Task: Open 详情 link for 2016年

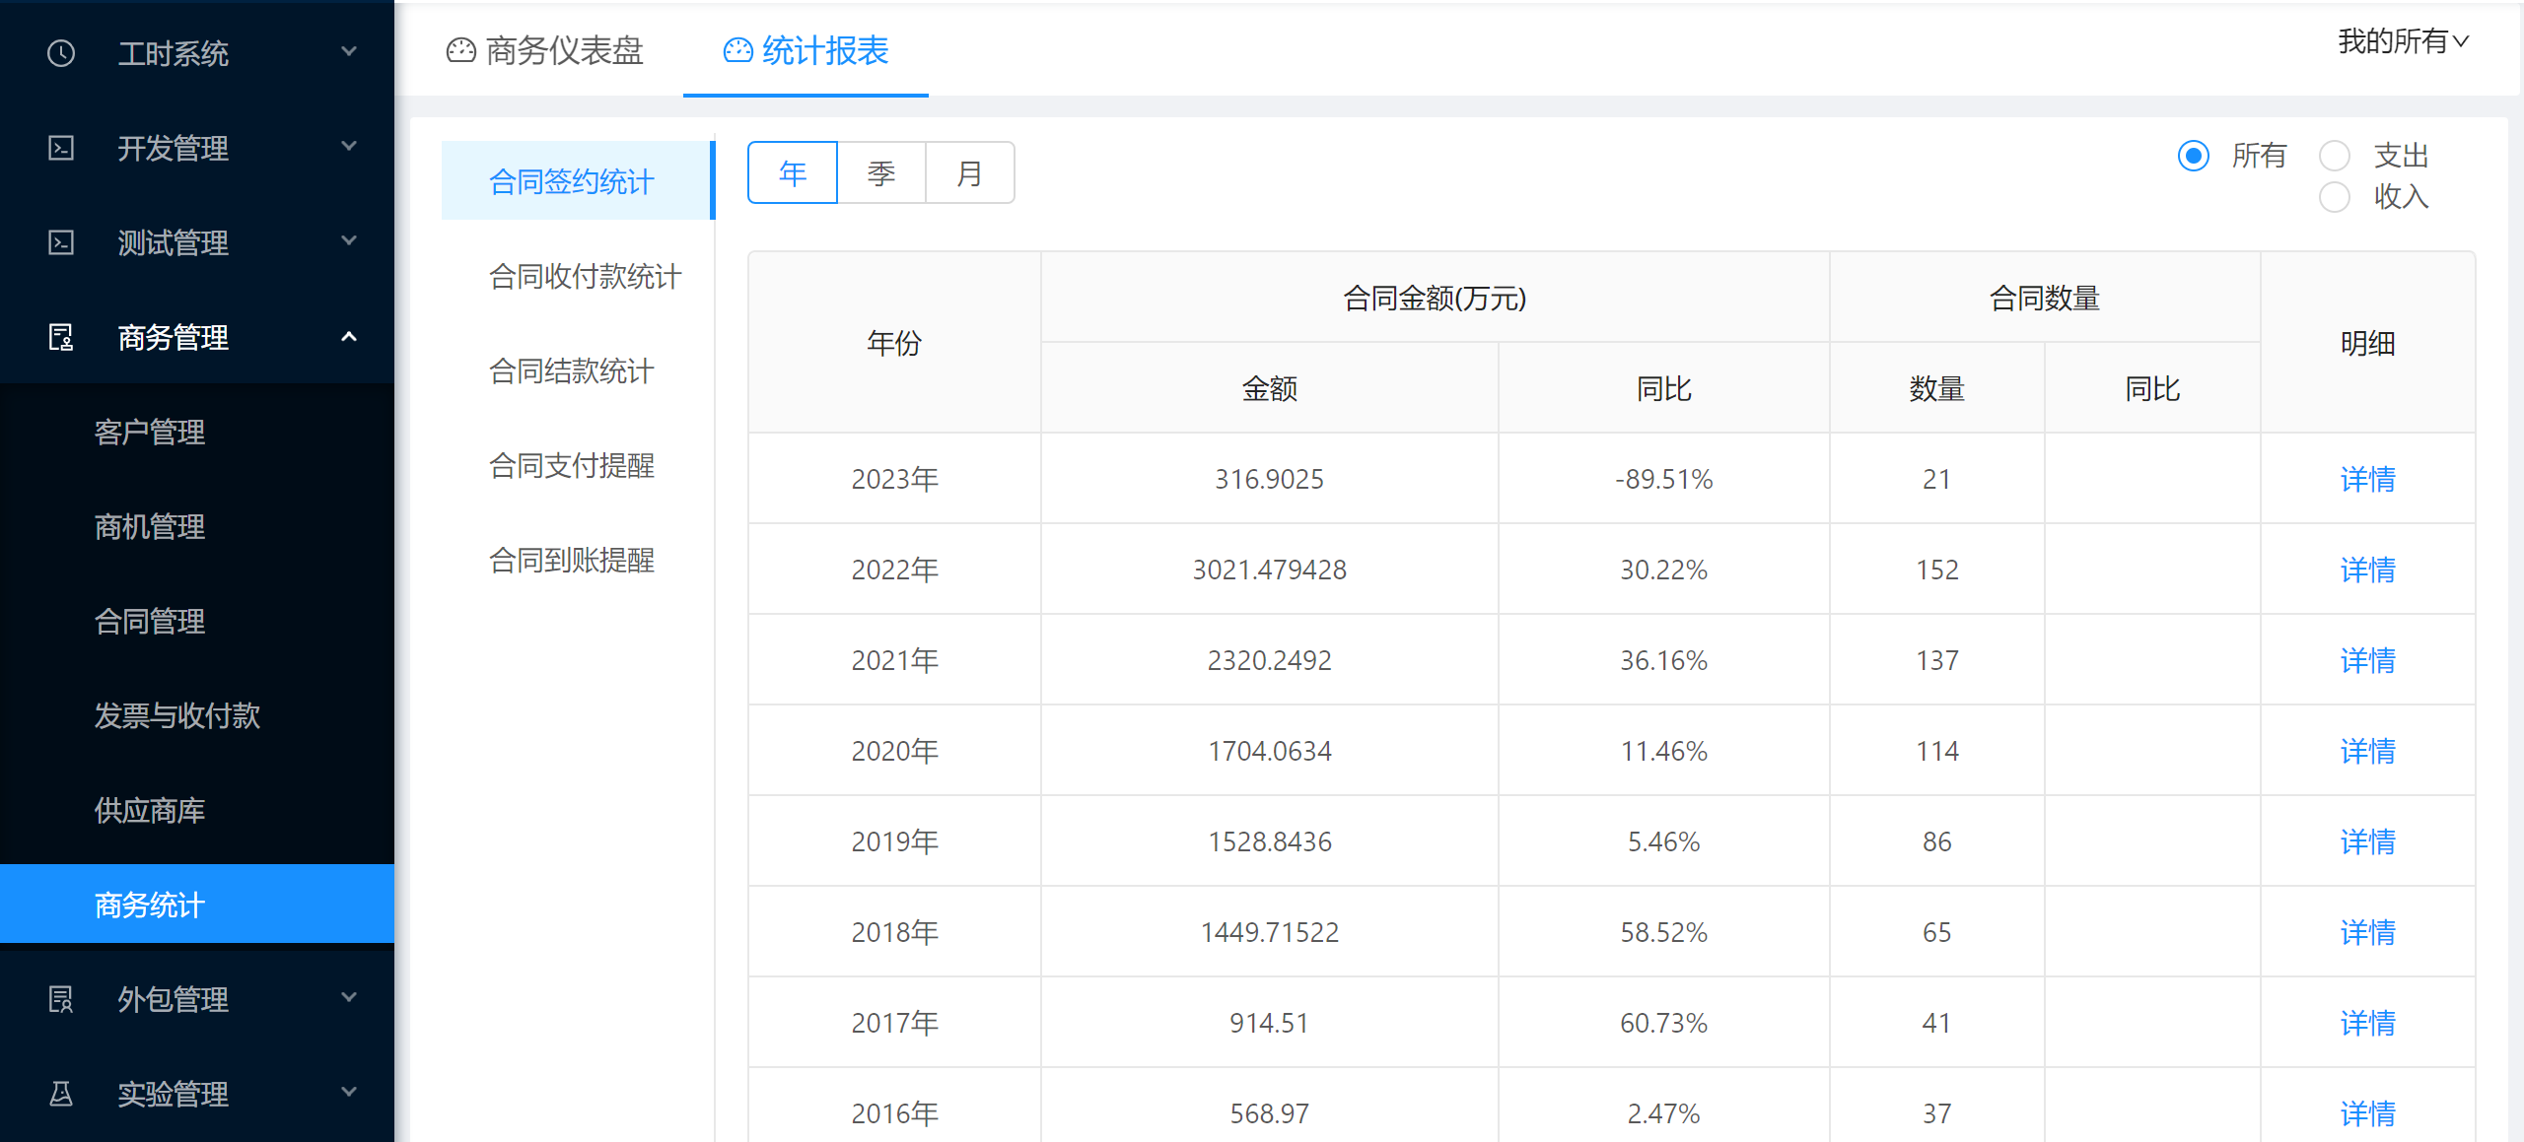Action: (2367, 1113)
